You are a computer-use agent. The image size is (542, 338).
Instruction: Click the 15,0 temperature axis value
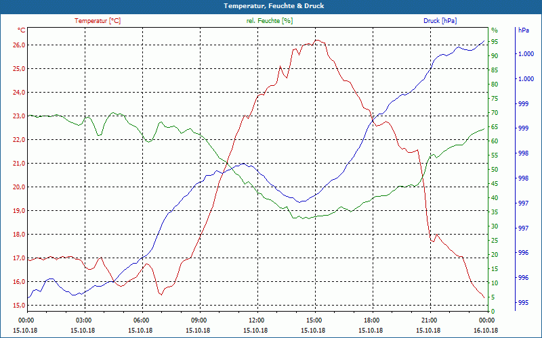tap(20, 306)
